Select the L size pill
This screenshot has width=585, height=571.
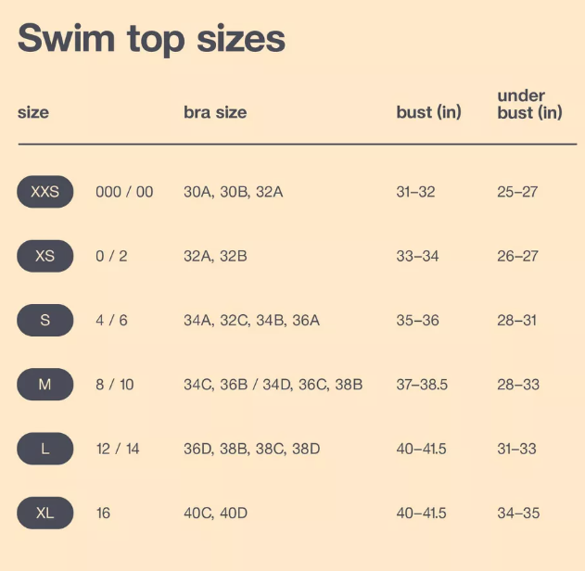point(45,449)
